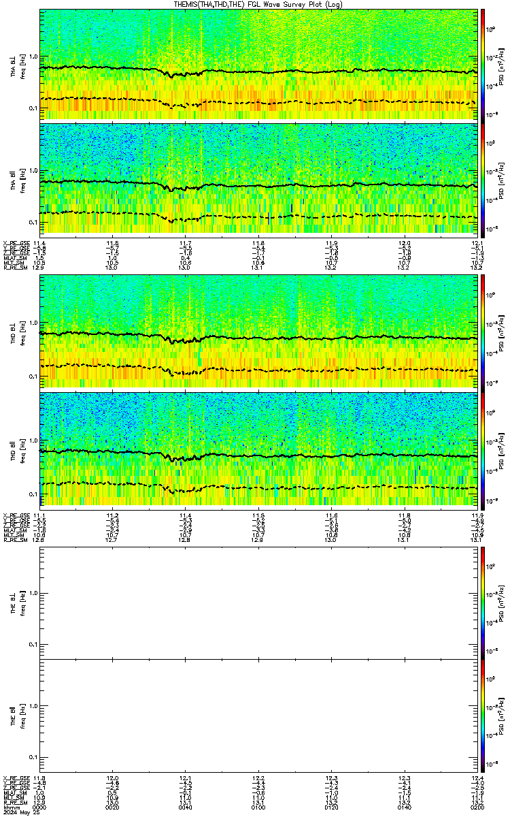Click the PSD color bar for THA B∥
510x817 pixels.
pos(482,179)
